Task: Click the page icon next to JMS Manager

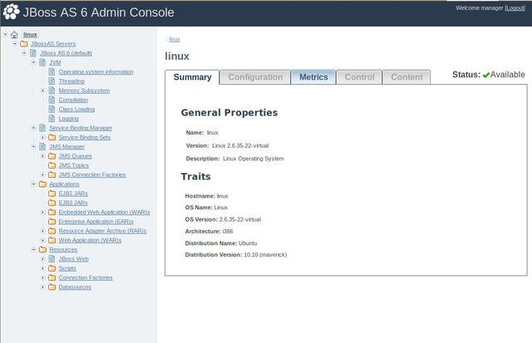Action: (x=42, y=146)
